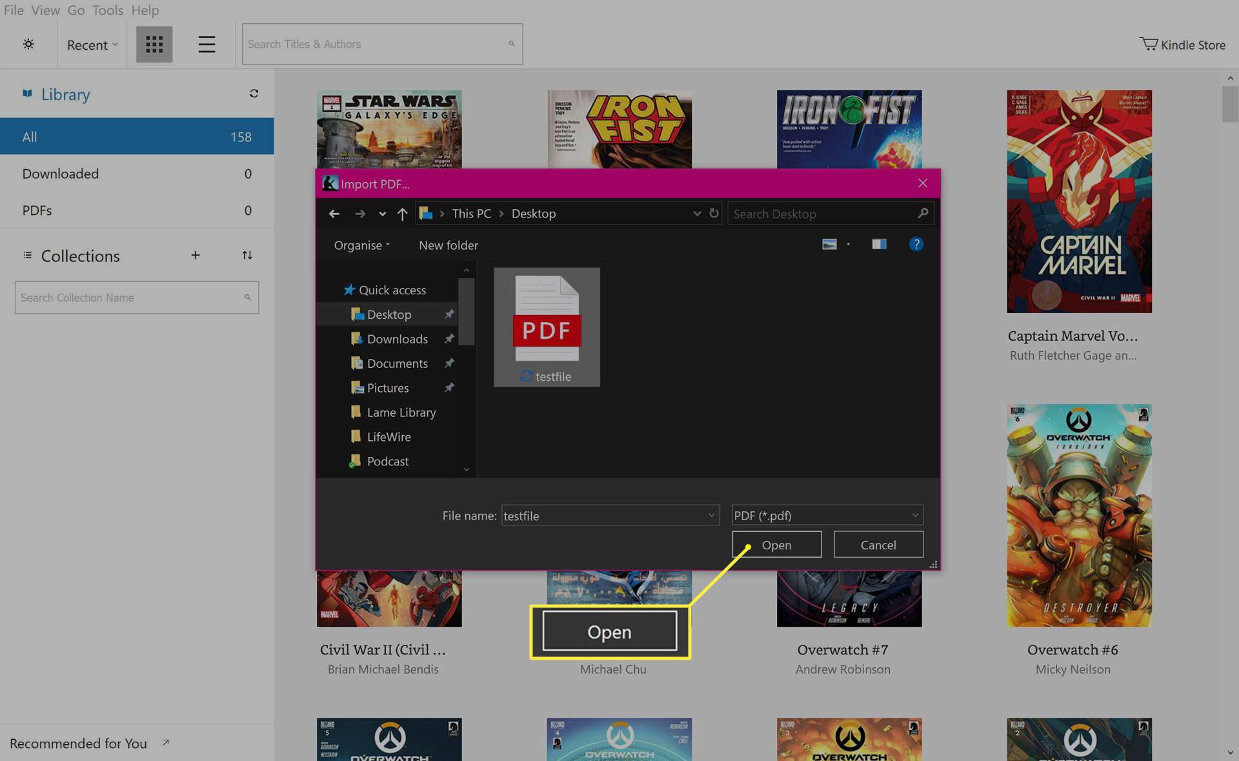
Task: Go forward in the Import PDF dialog
Action: pyautogui.click(x=360, y=214)
